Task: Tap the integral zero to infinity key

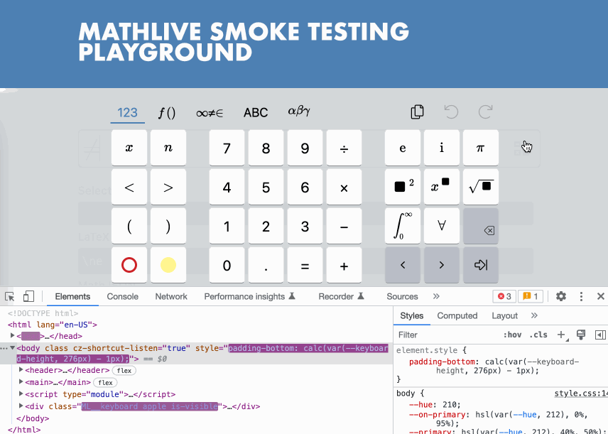Action: point(403,226)
